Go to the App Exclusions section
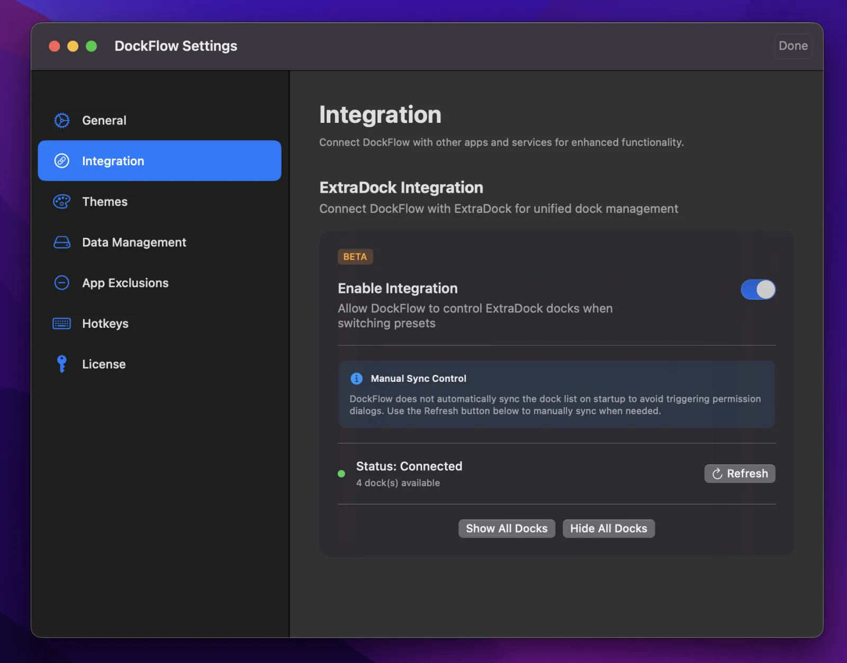The width and height of the screenshot is (847, 663). (x=159, y=283)
